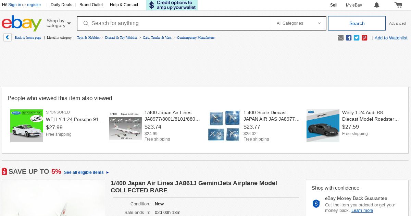Open Contemporary Manufacture breadcrumb
The width and height of the screenshot is (411, 216).
196,38
